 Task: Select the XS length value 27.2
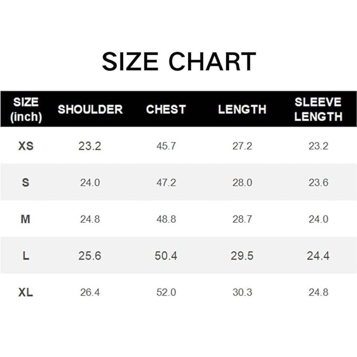pyautogui.click(x=242, y=146)
